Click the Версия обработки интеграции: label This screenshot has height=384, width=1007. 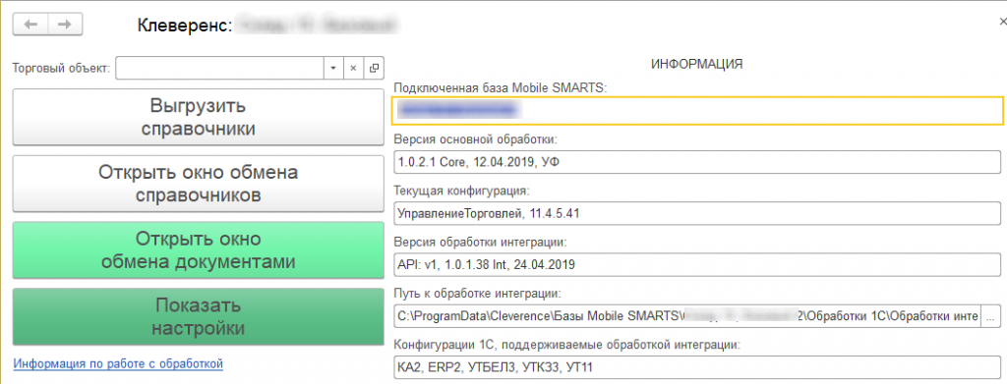click(x=480, y=243)
